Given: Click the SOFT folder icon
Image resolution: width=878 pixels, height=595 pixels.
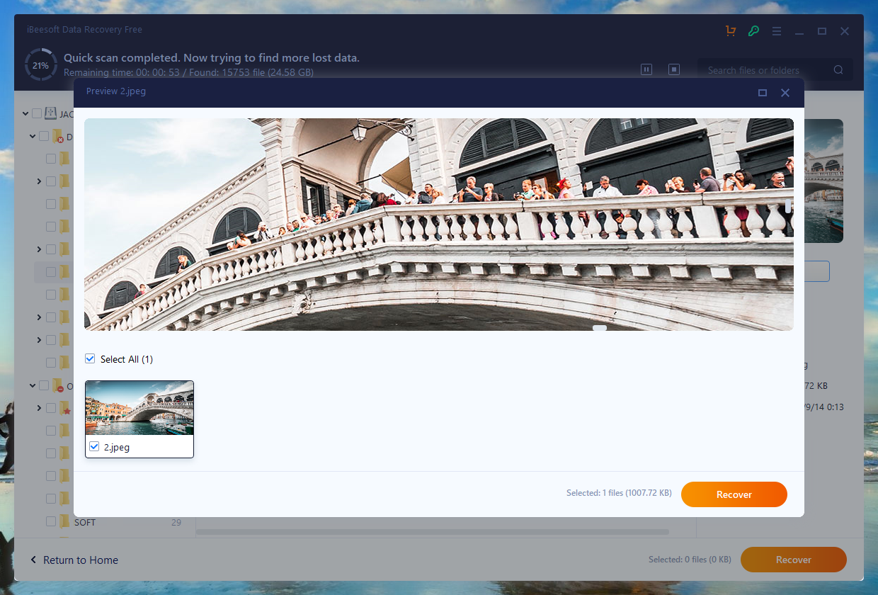Looking at the screenshot, I should coord(64,522).
